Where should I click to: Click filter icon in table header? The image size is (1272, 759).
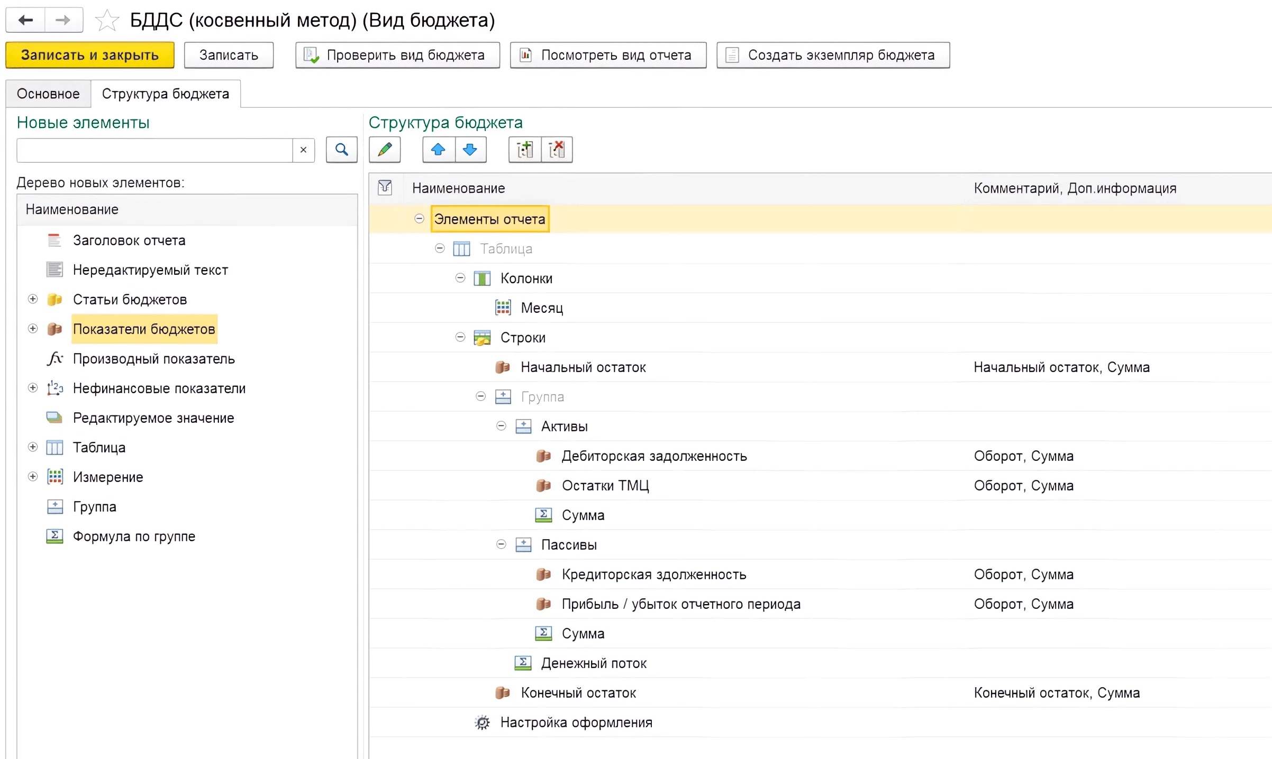385,188
